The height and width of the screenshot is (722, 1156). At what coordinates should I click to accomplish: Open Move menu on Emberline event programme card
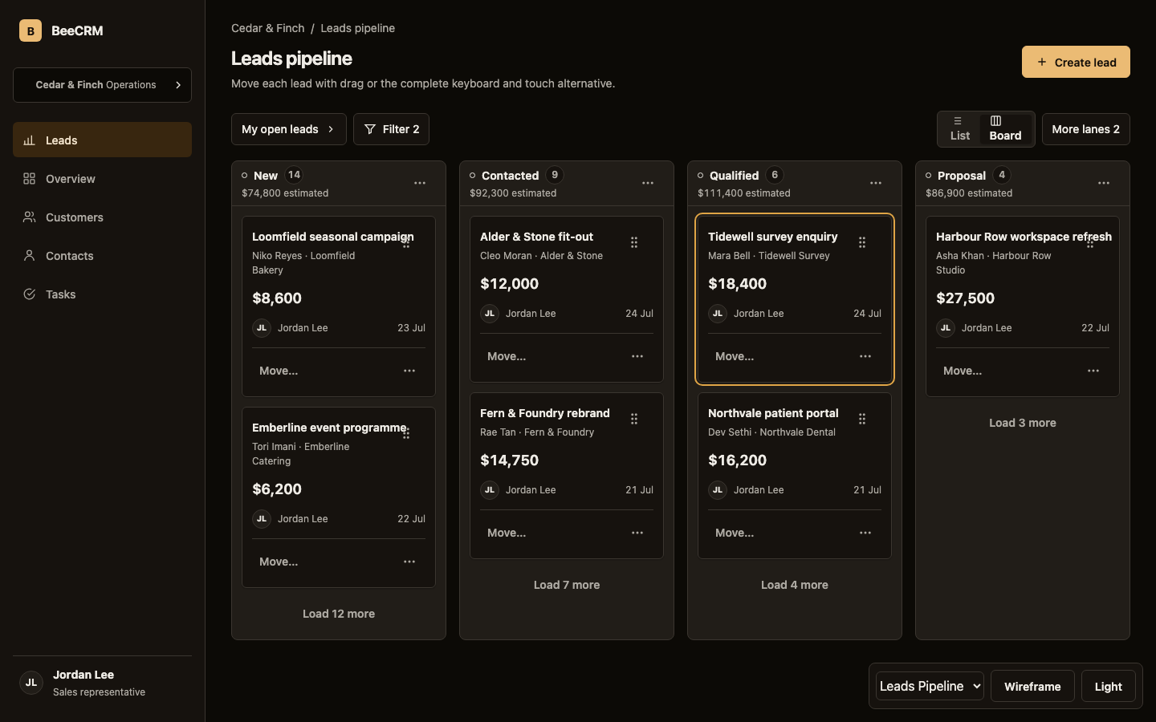point(279,562)
